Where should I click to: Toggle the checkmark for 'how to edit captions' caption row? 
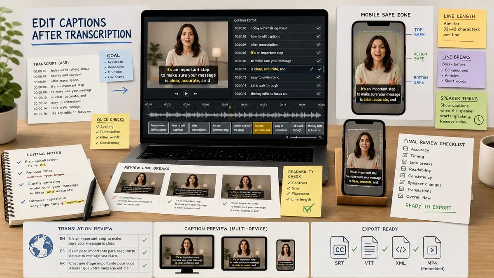tap(318, 36)
